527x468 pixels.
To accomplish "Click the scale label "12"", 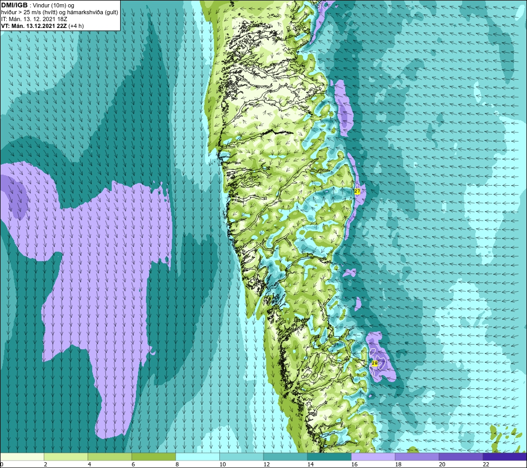I will click(x=267, y=465).
